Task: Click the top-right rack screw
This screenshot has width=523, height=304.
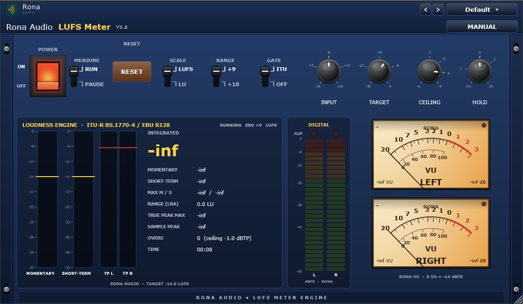Action: (516, 49)
